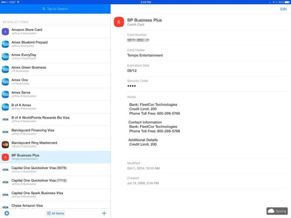Tap Visa logo beside Chase Amazon Visa
Image resolution: width=291 pixels, height=218 pixels.
coord(5,207)
